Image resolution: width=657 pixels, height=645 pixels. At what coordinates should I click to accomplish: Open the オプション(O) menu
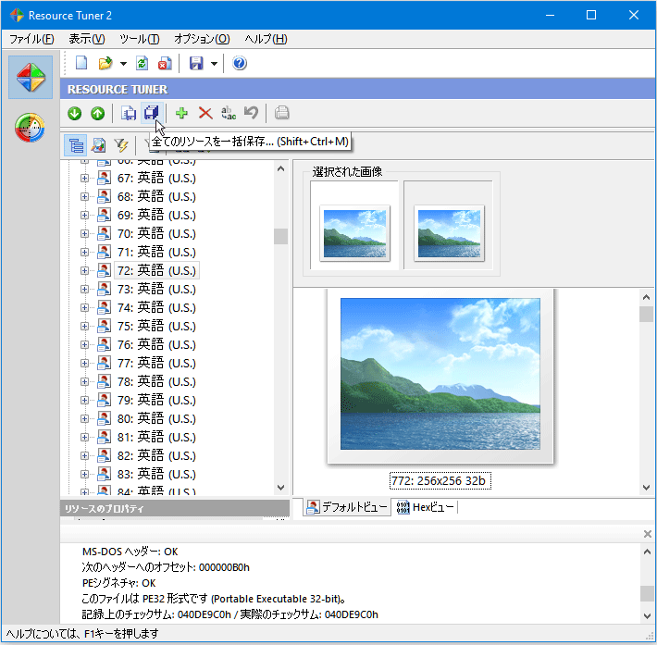click(202, 39)
